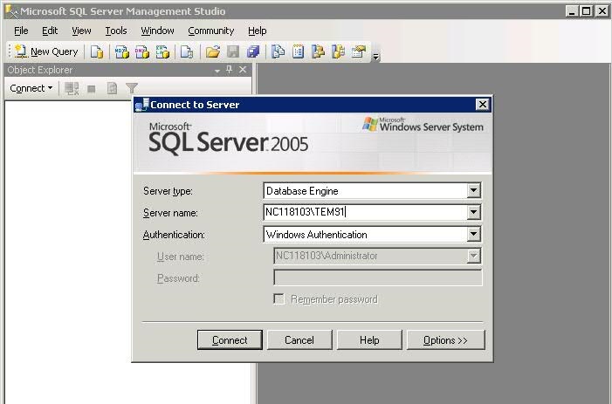
Task: Open the Help menu
Action: [258, 31]
